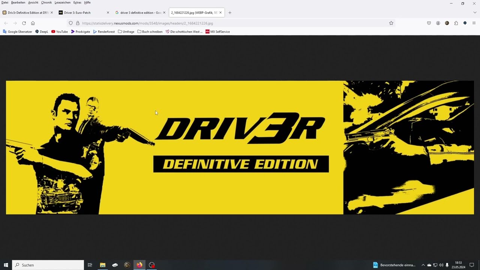Expand the Buch schreiben bookmark folder
480x270 pixels.
[150, 32]
